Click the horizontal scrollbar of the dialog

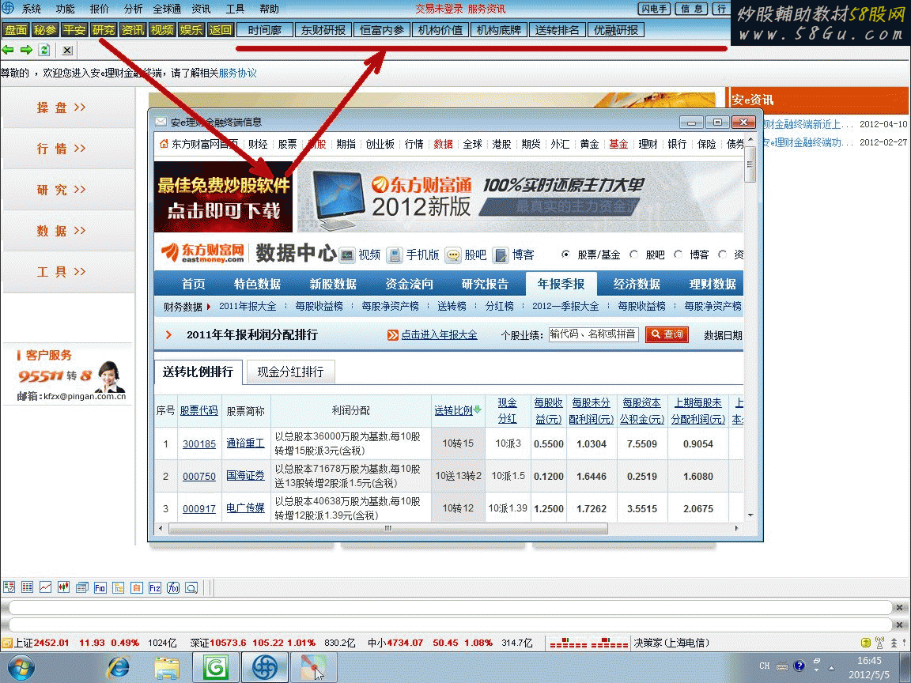[388, 529]
